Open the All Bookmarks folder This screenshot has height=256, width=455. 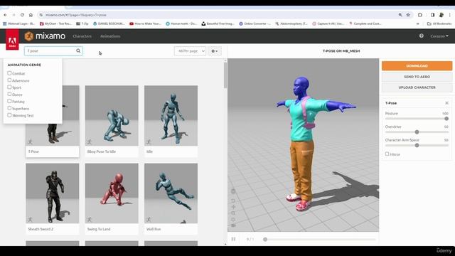tap(439, 23)
